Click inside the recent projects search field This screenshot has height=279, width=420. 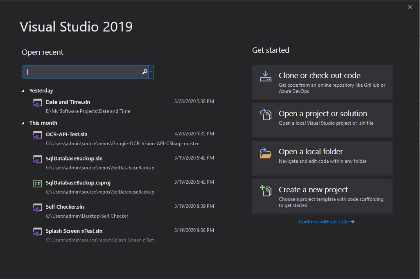pyautogui.click(x=82, y=72)
